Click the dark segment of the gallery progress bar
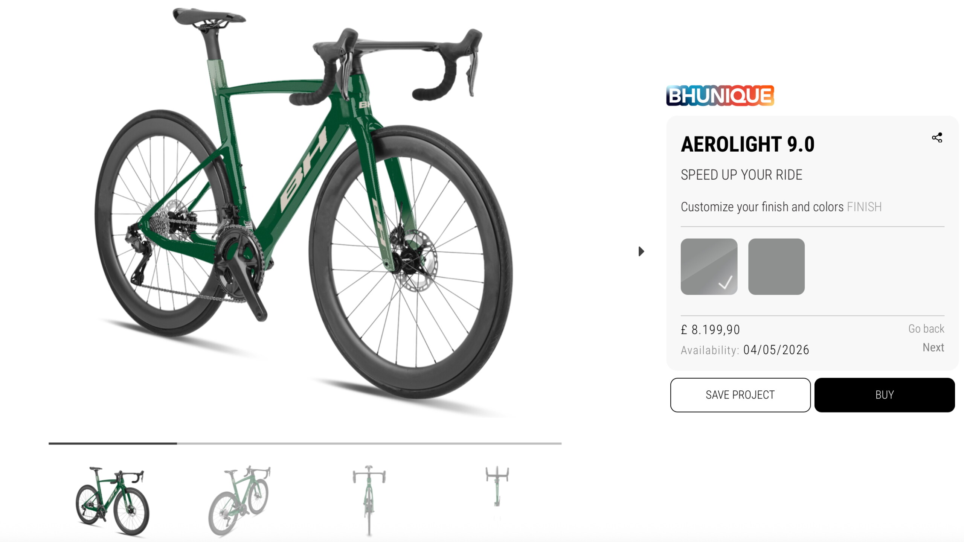The width and height of the screenshot is (964, 542). [x=113, y=443]
